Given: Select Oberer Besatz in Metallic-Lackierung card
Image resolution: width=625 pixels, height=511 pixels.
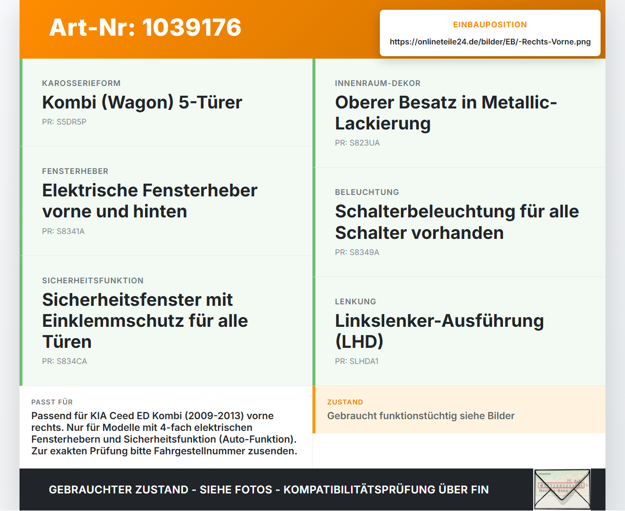Looking at the screenshot, I should tap(459, 113).
